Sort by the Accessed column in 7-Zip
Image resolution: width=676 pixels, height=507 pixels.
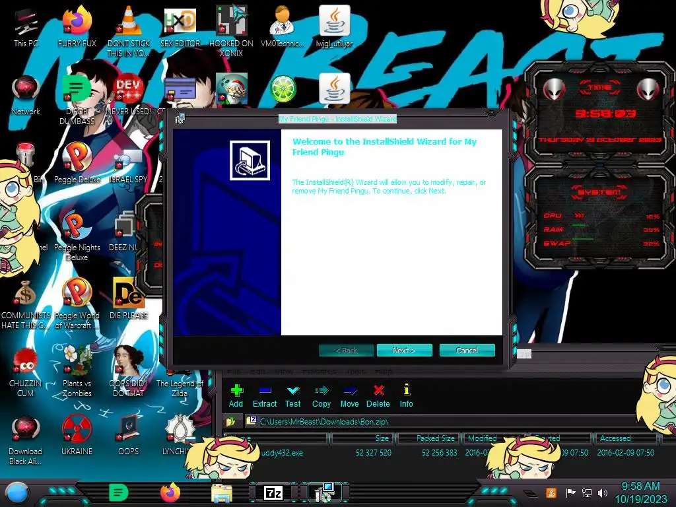[625, 438]
